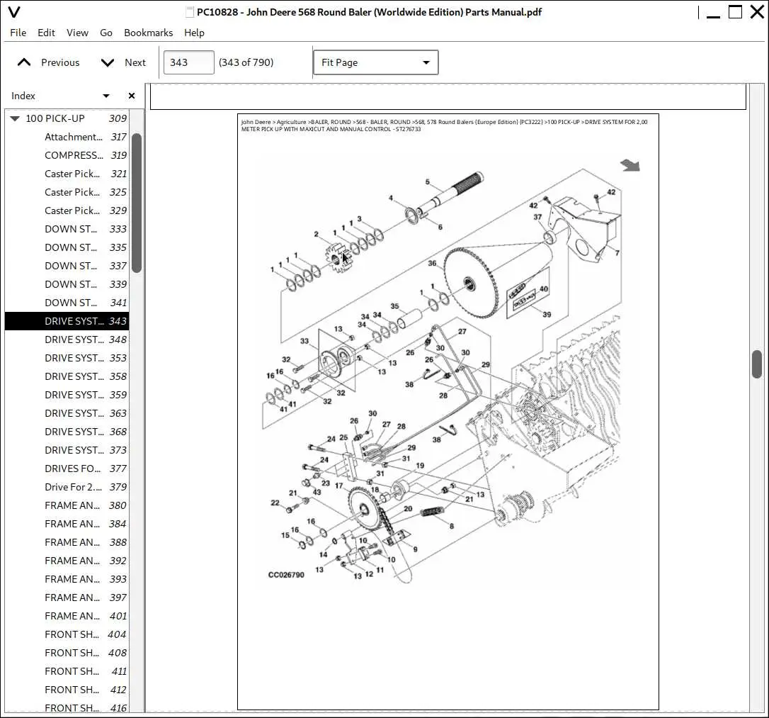
Task: Open the Bookmarks menu
Action: (148, 33)
